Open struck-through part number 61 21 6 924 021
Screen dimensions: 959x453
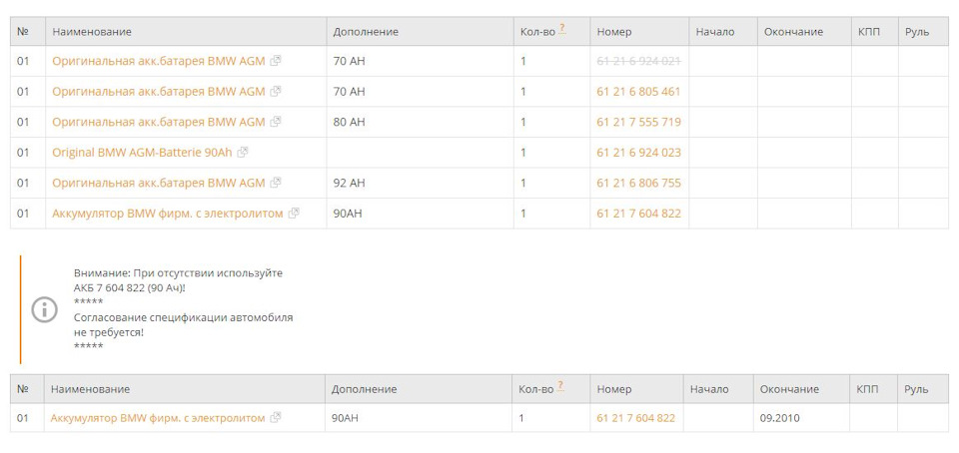click(x=638, y=61)
